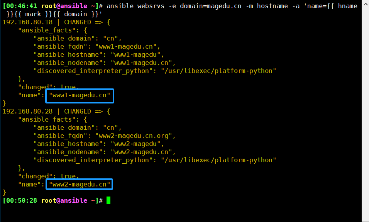Click the scrollbar up arrow
The width and height of the screenshot is (369, 222).
pos(366,4)
